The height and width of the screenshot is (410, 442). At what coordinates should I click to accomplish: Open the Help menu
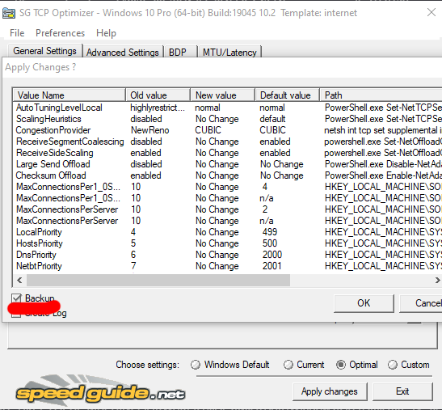[x=106, y=33]
